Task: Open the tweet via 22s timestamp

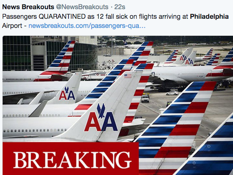Action: click(120, 7)
